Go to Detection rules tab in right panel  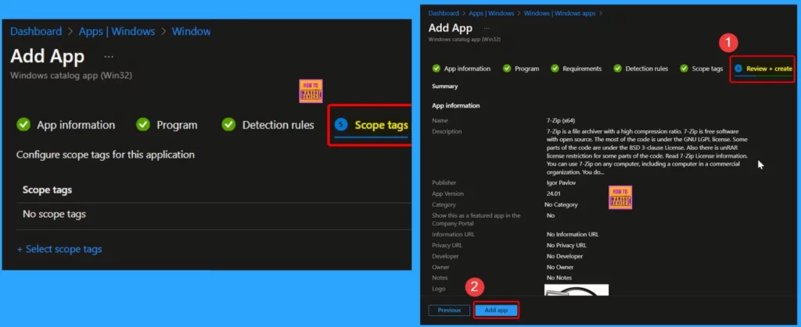[641, 69]
